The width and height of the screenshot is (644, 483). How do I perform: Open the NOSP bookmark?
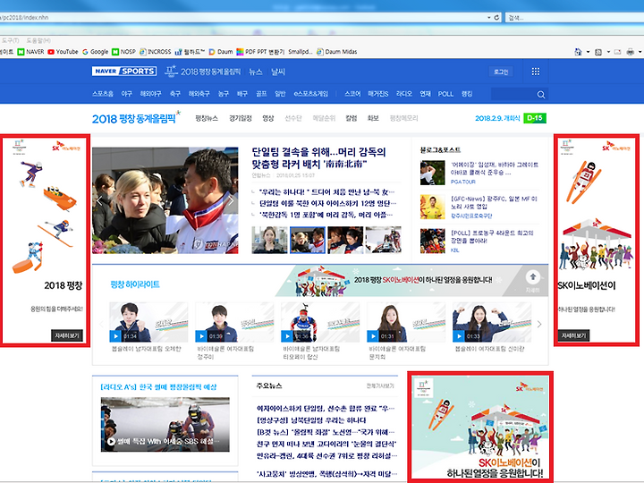click(x=123, y=52)
